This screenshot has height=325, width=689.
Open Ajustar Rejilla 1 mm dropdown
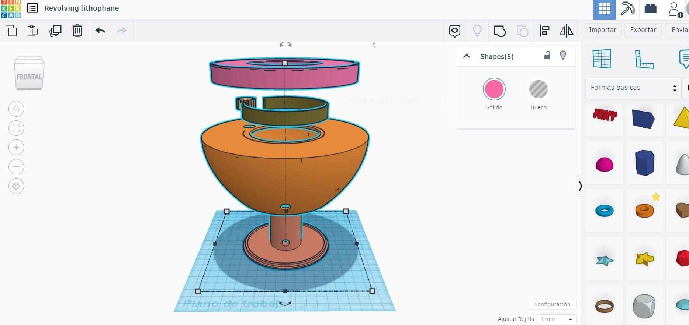pos(557,319)
